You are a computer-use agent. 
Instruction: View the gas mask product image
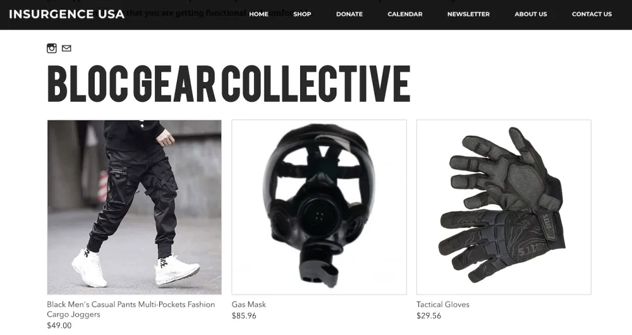pyautogui.click(x=319, y=207)
